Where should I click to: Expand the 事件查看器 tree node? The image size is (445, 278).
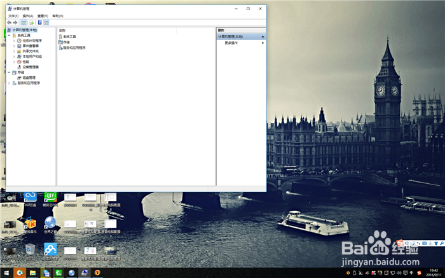click(14, 46)
